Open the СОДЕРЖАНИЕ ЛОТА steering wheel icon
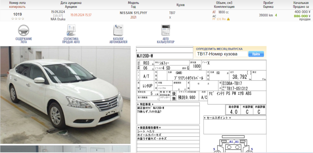This screenshot has width=313, height=153. point(23,30)
